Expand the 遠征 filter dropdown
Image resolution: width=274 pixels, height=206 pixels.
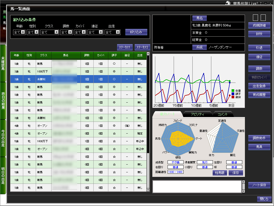(x=101, y=32)
